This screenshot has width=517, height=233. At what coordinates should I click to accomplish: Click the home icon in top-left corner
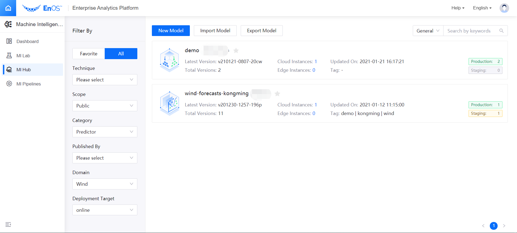(8, 8)
